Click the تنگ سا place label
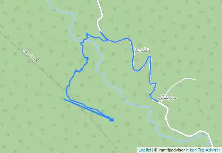Image resolution: width=222 pixels, height=153 pixels. click(x=142, y=50)
